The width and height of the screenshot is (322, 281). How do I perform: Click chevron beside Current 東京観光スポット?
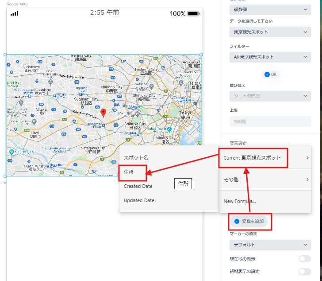pos(307,158)
